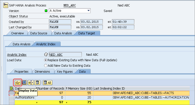Click the Authorizations record count 0 cell
This screenshot has height=105, width=195.
point(50,98)
